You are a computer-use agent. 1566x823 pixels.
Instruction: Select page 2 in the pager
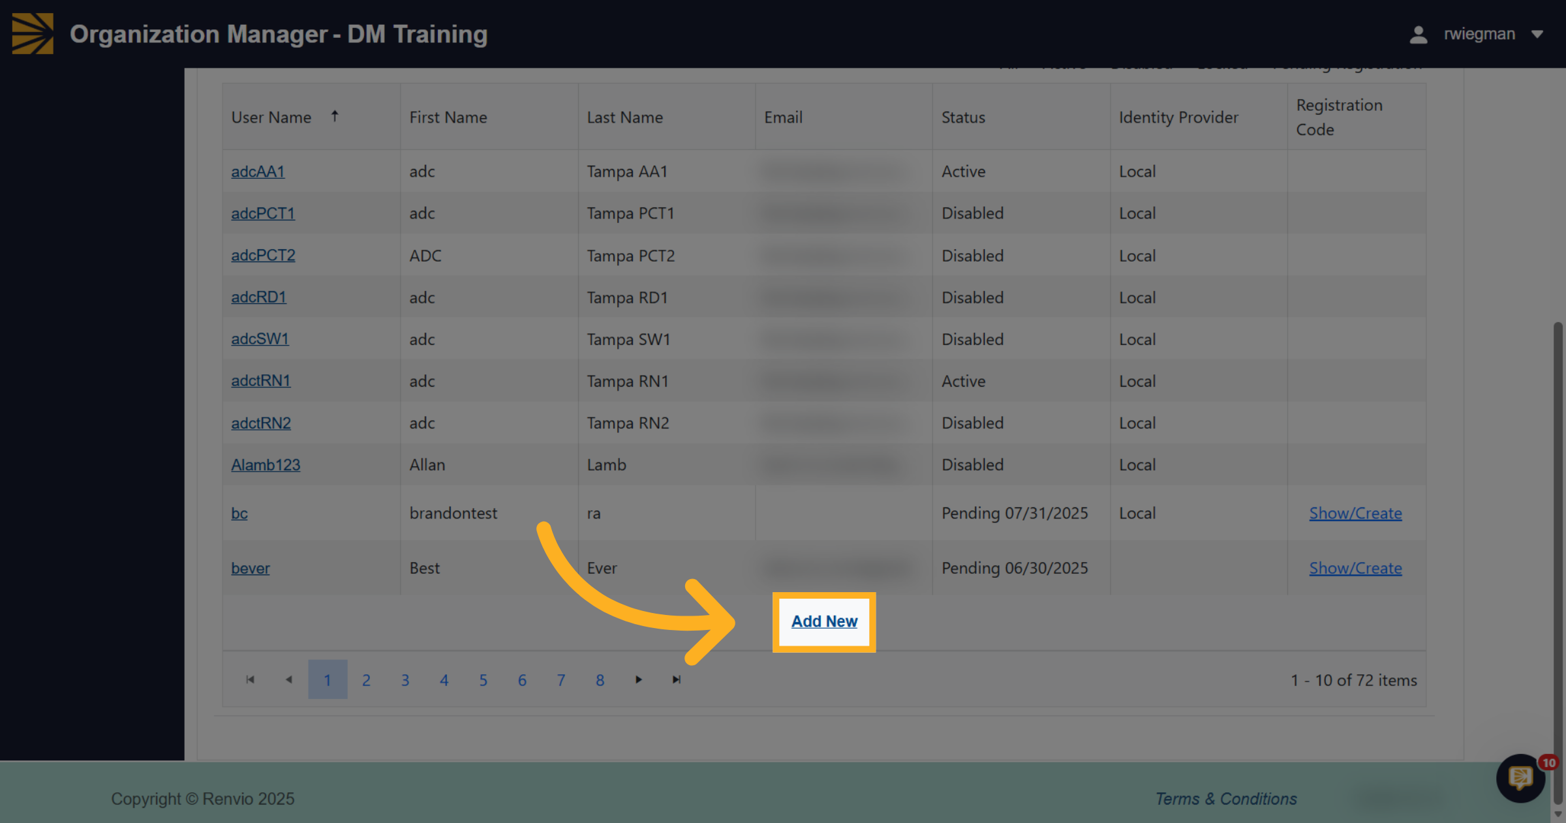[x=367, y=680]
